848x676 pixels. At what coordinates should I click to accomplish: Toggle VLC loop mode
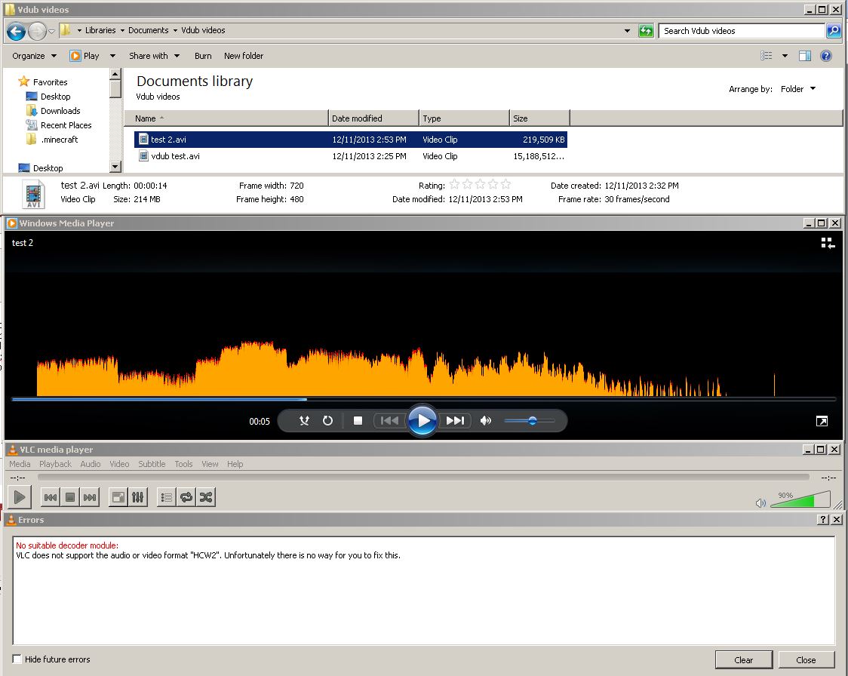coord(186,497)
